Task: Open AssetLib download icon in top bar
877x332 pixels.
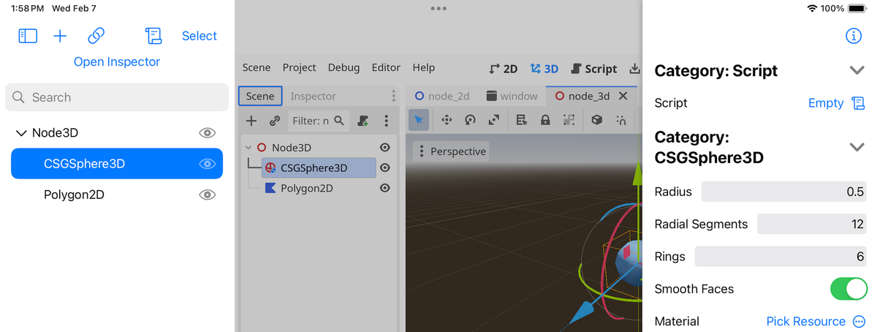Action: 634,68
